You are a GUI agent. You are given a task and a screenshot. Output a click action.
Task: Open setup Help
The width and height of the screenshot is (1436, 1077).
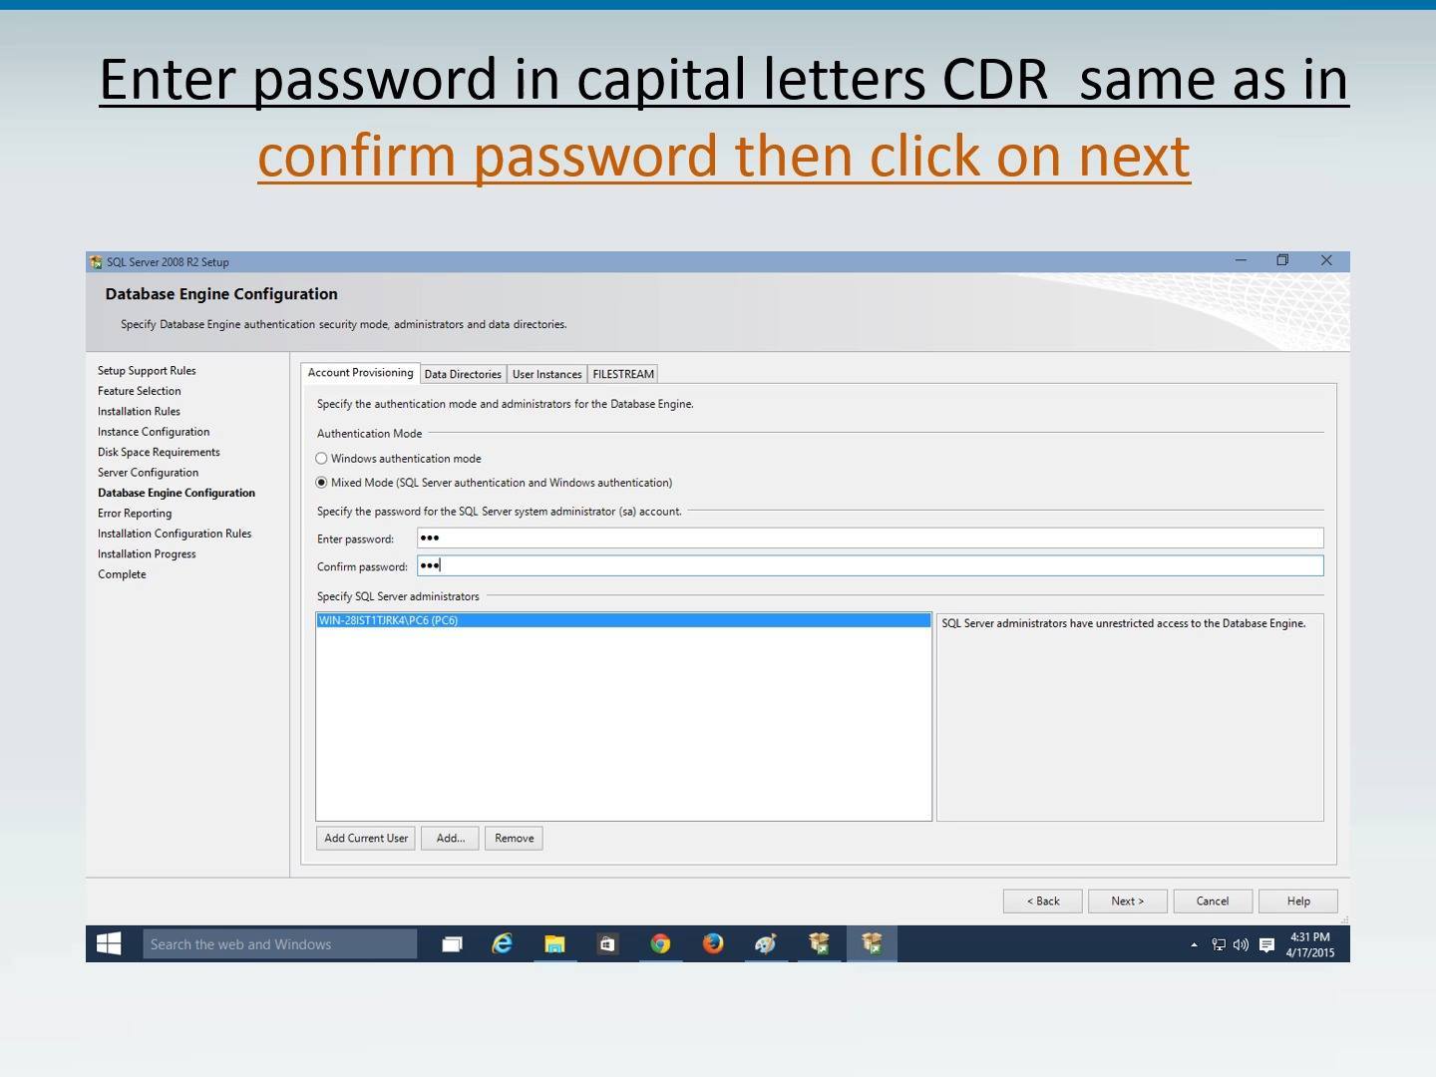1298,900
